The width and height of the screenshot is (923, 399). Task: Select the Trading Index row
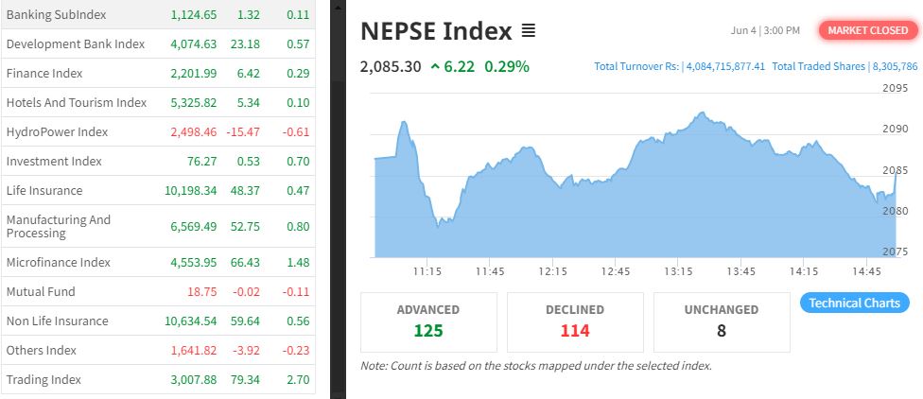click(x=44, y=380)
